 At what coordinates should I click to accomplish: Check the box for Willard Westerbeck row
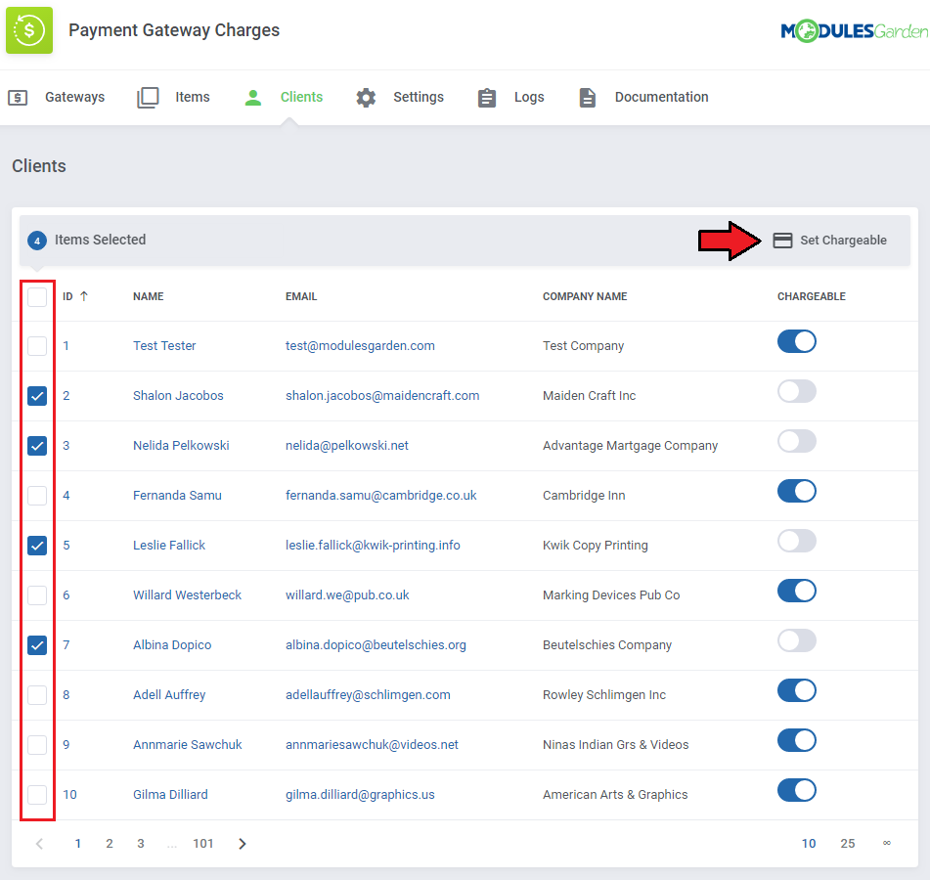click(37, 594)
